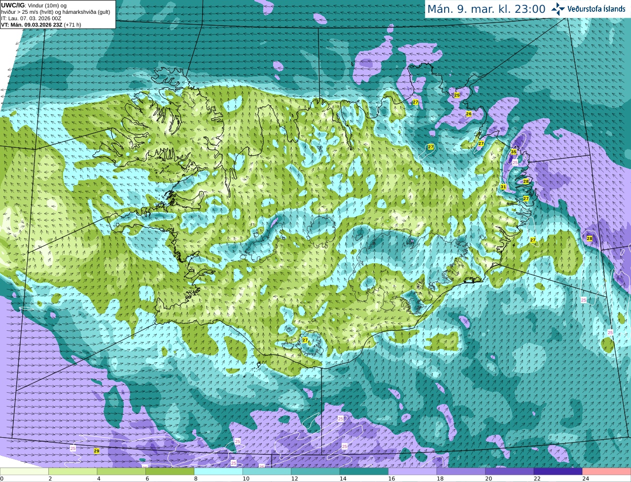Click the '24' value on the color scale

click(x=585, y=479)
